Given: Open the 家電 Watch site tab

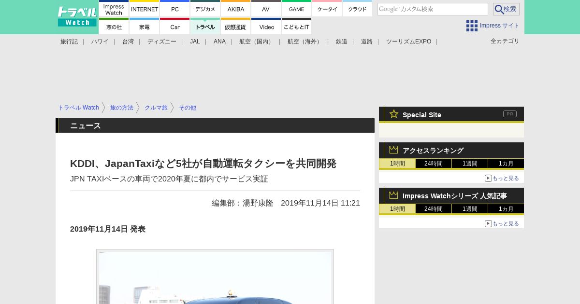Looking at the screenshot, I should tap(145, 27).
